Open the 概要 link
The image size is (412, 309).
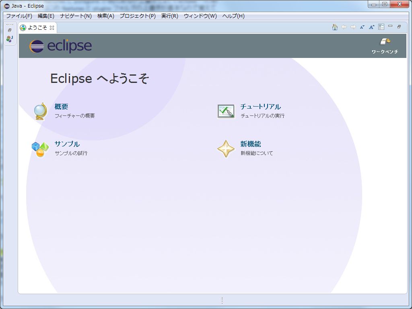coord(61,107)
